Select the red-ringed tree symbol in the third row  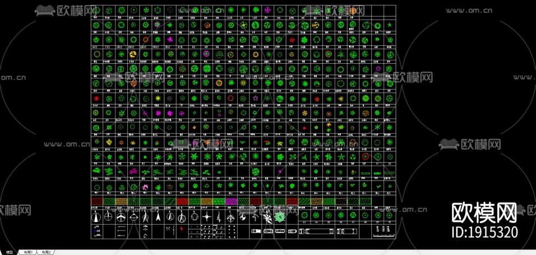[x=146, y=40]
